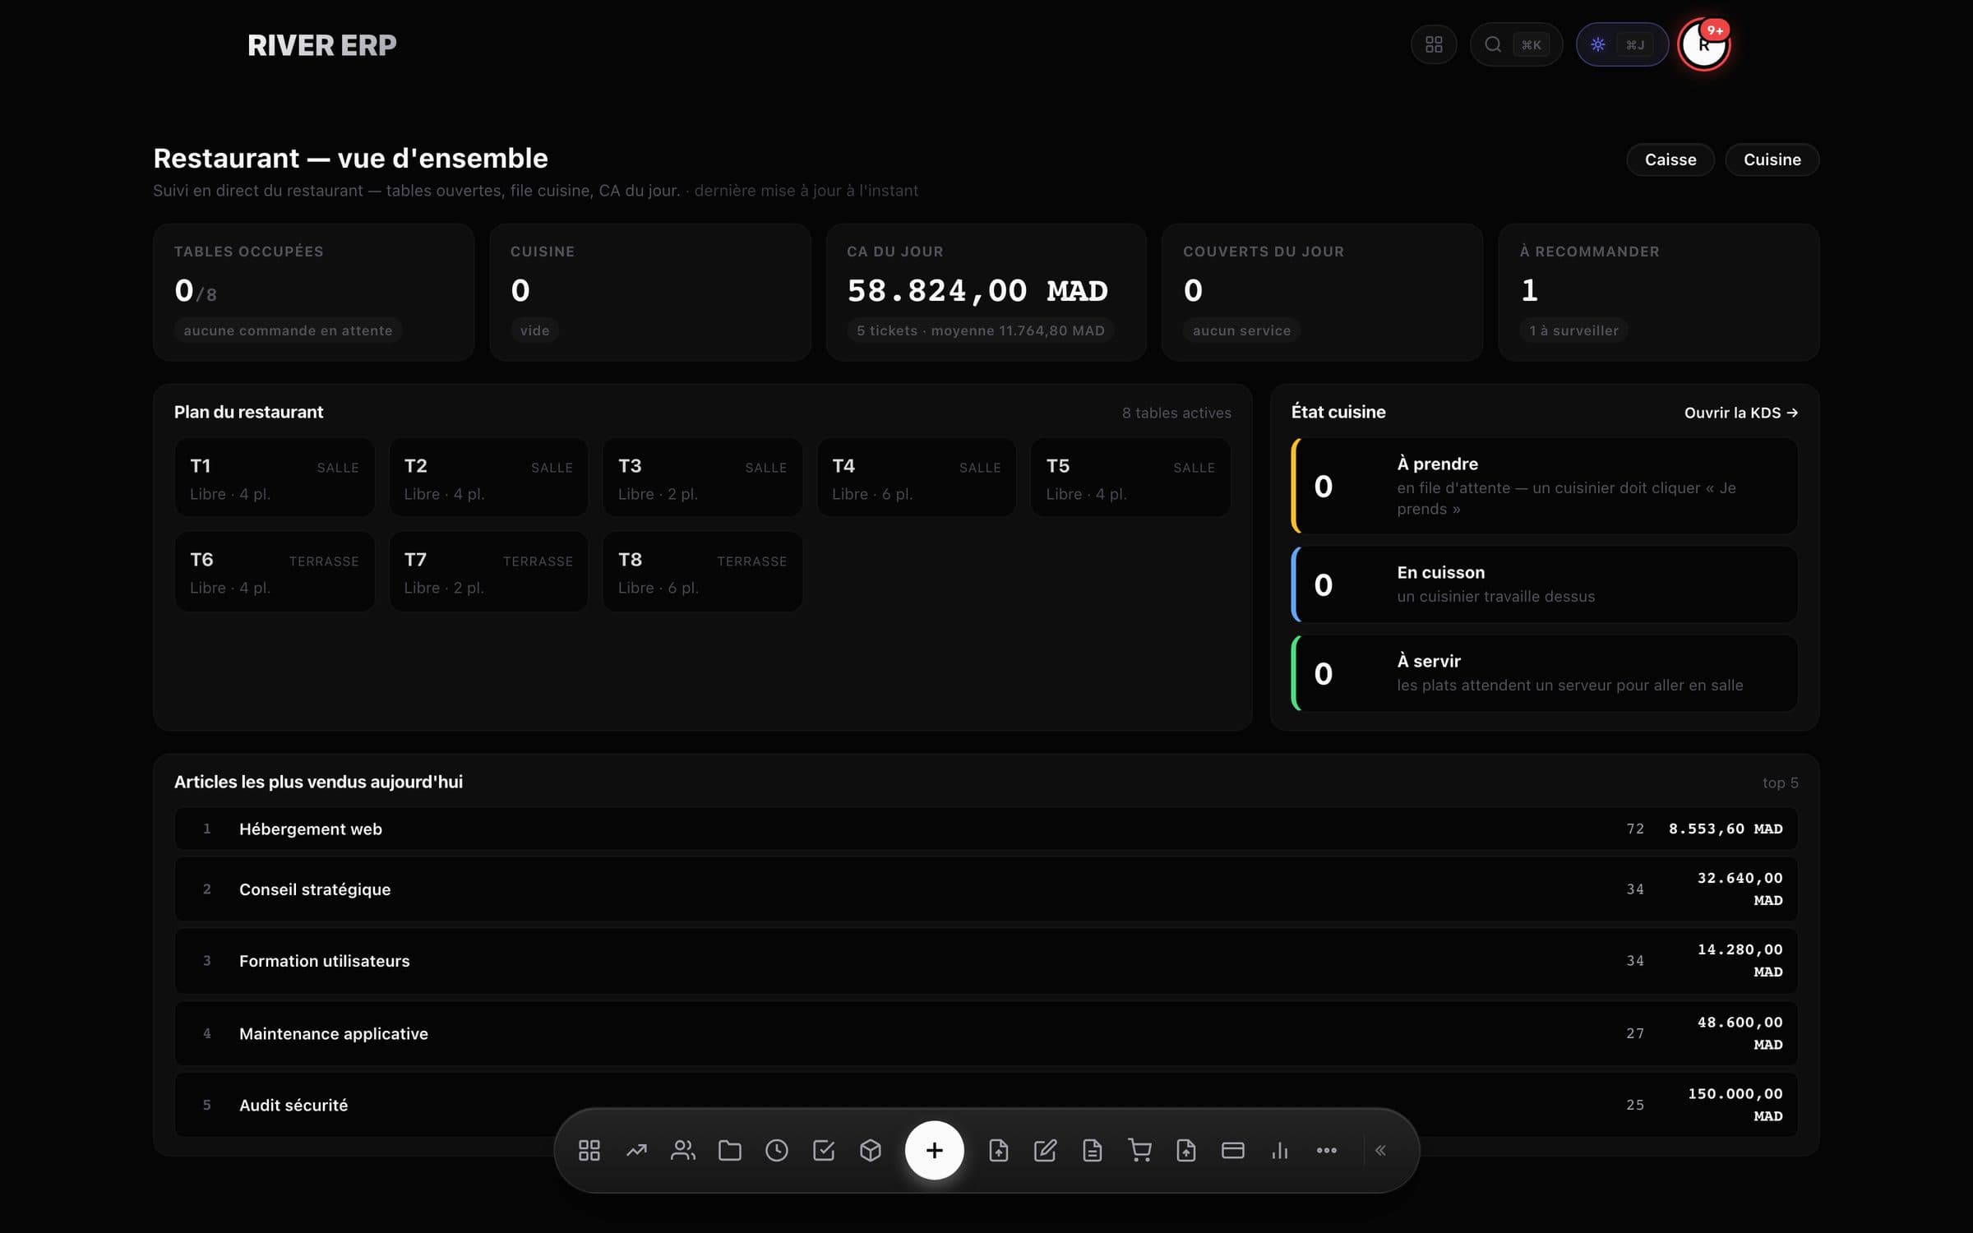Open the three-dots more menu in the dock
This screenshot has height=1233, width=1973.
click(x=1327, y=1150)
